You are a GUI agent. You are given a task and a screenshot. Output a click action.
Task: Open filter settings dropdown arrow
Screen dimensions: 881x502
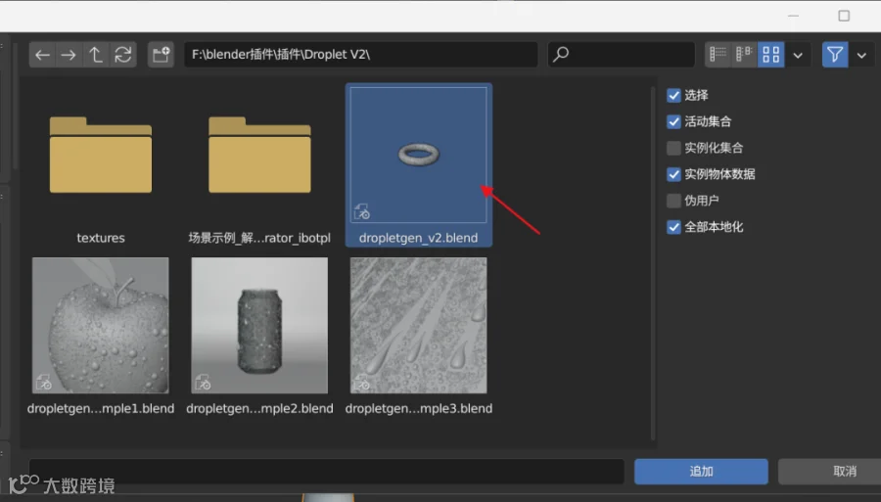[x=861, y=55]
